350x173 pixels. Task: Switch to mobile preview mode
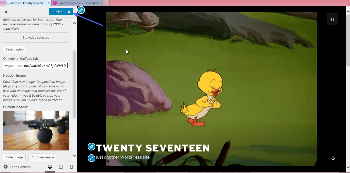click(x=71, y=167)
